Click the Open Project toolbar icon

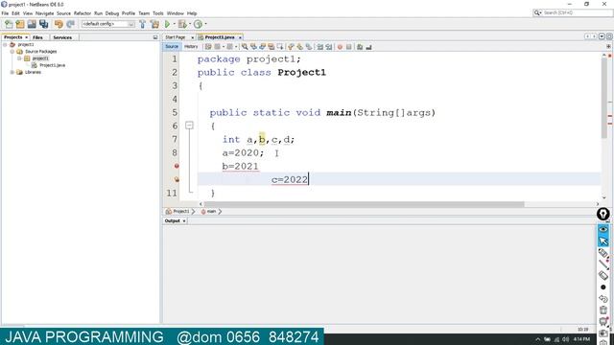click(32, 24)
